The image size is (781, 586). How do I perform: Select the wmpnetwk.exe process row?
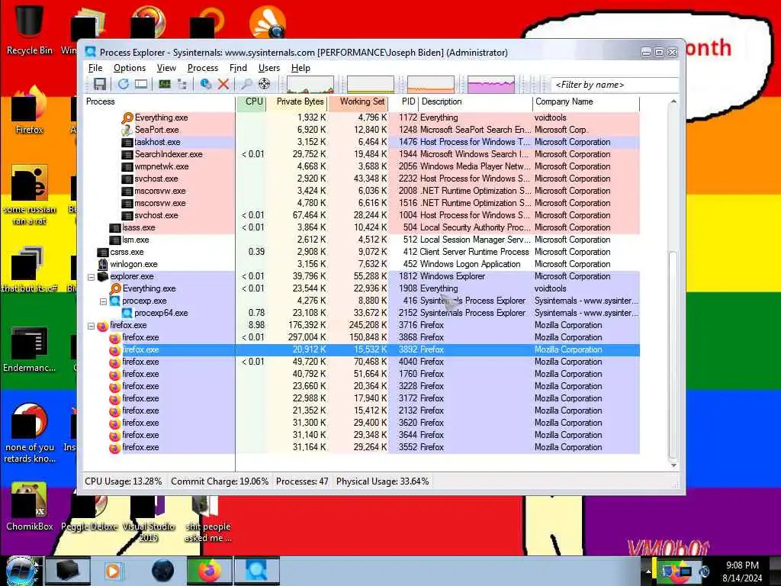362,166
